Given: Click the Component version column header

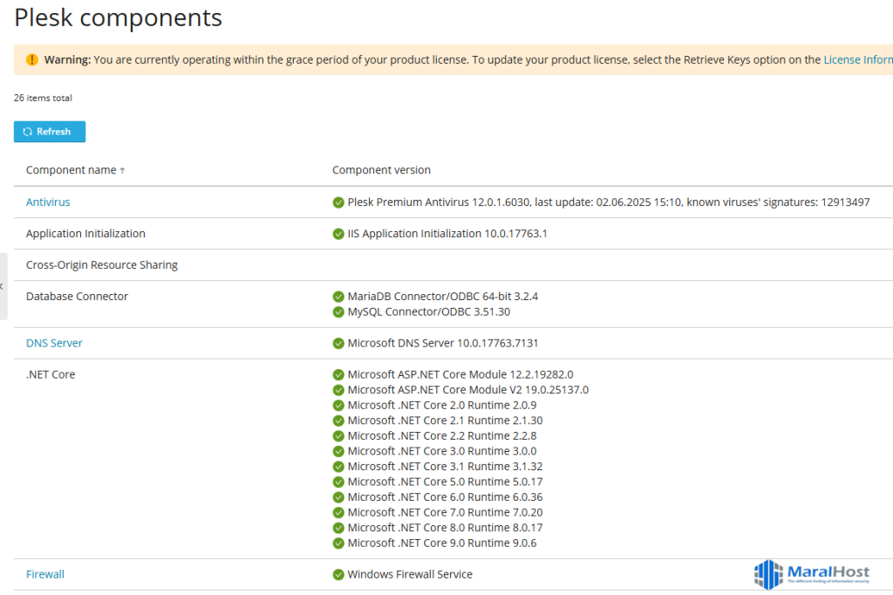Looking at the screenshot, I should point(381,170).
